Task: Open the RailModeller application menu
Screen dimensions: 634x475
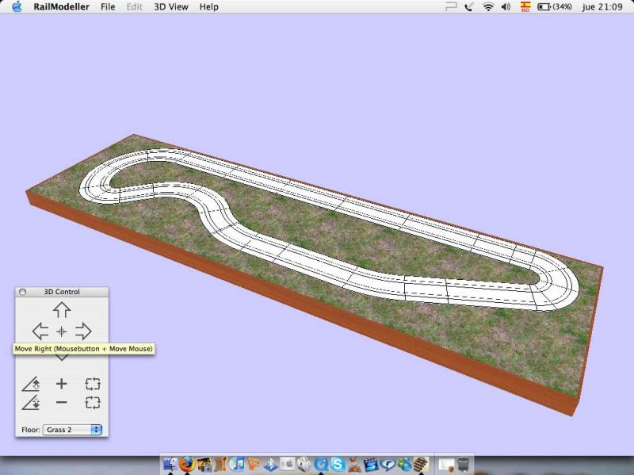Action: [x=61, y=6]
